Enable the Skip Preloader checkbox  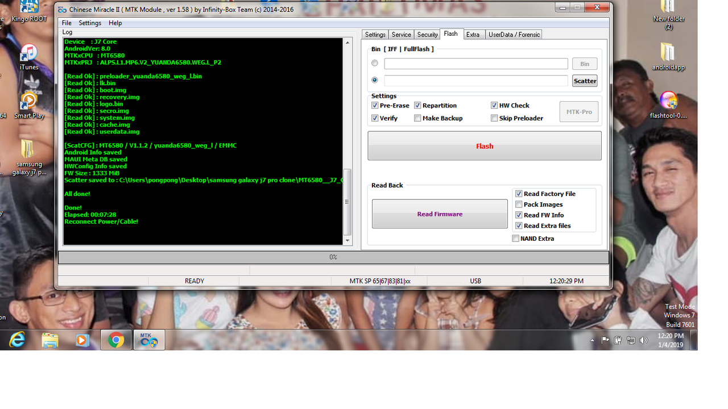coord(494,118)
